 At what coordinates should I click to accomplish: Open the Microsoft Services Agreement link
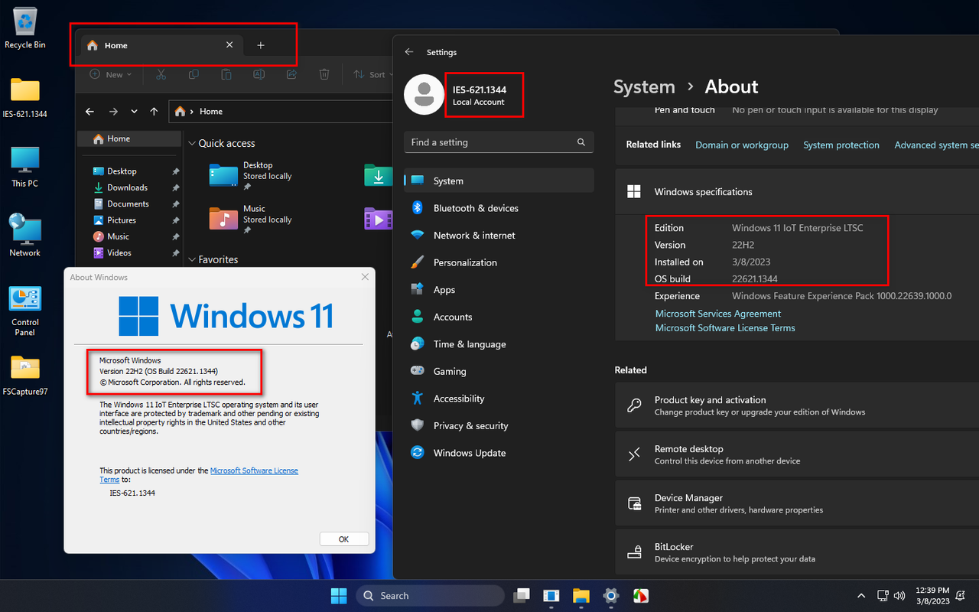[x=718, y=314]
